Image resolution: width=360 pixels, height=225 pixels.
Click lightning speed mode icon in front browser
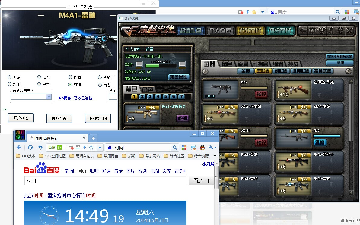point(84,148)
